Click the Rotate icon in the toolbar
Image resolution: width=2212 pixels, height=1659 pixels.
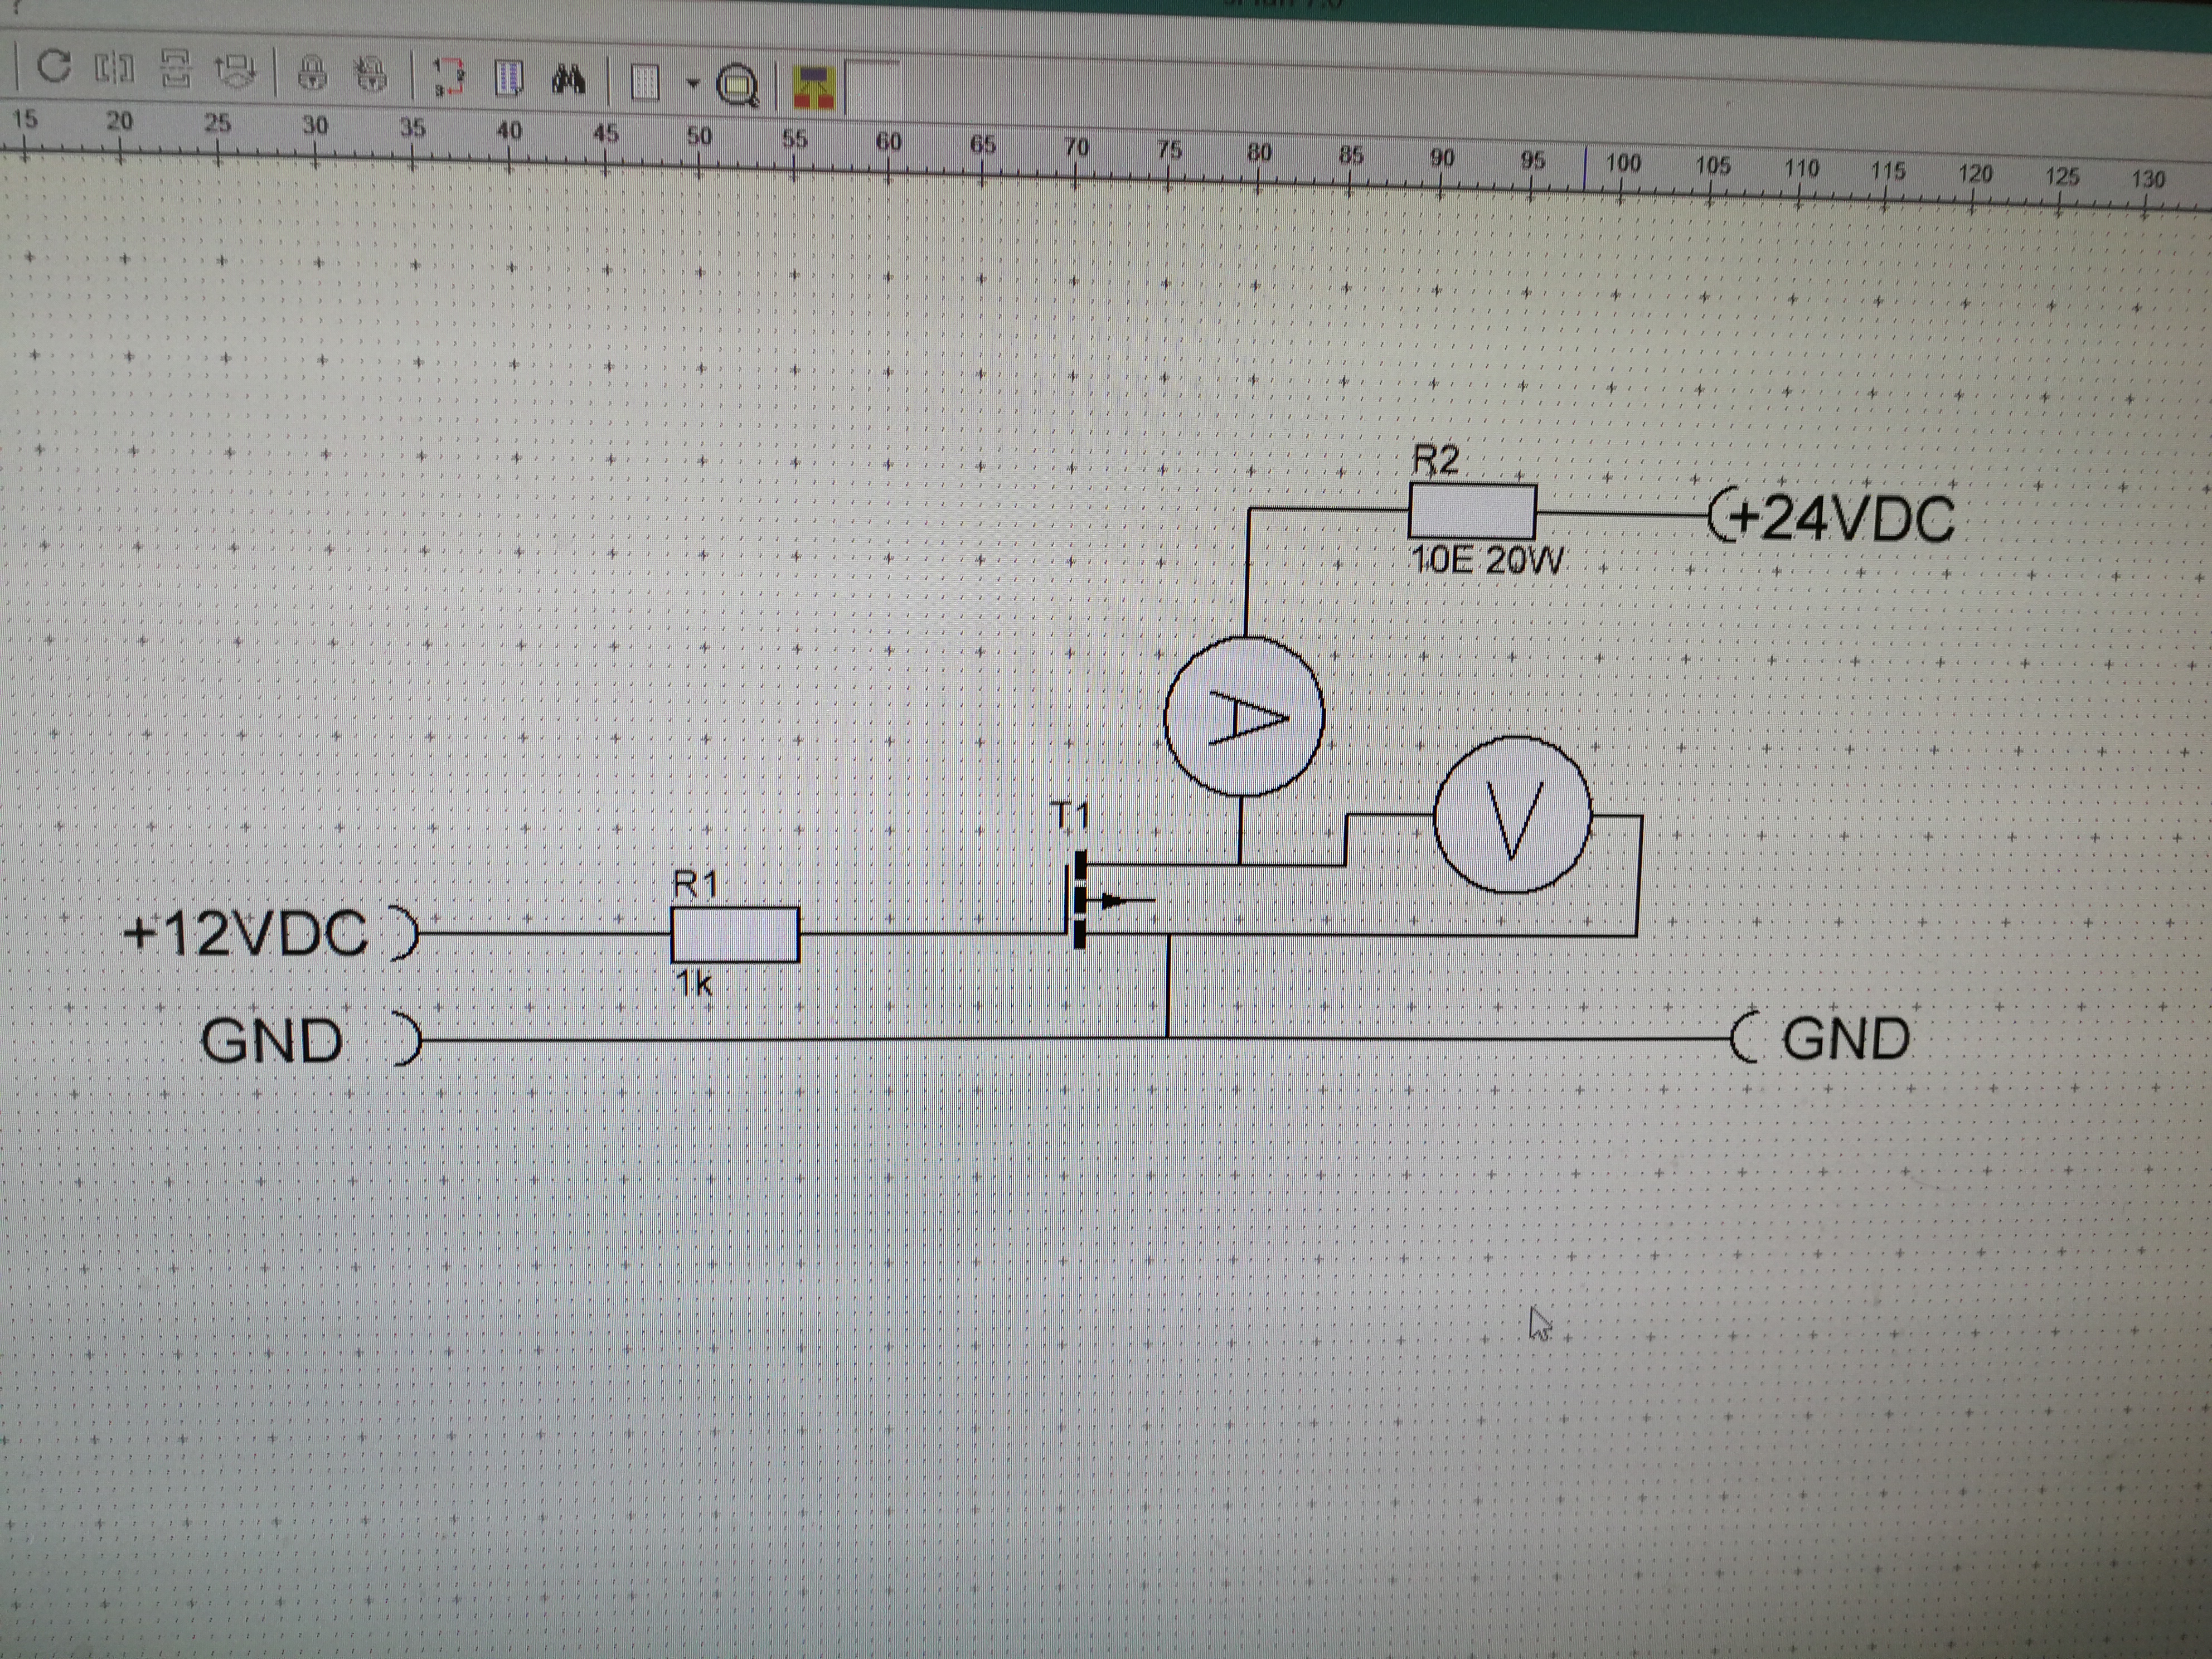pyautogui.click(x=54, y=67)
